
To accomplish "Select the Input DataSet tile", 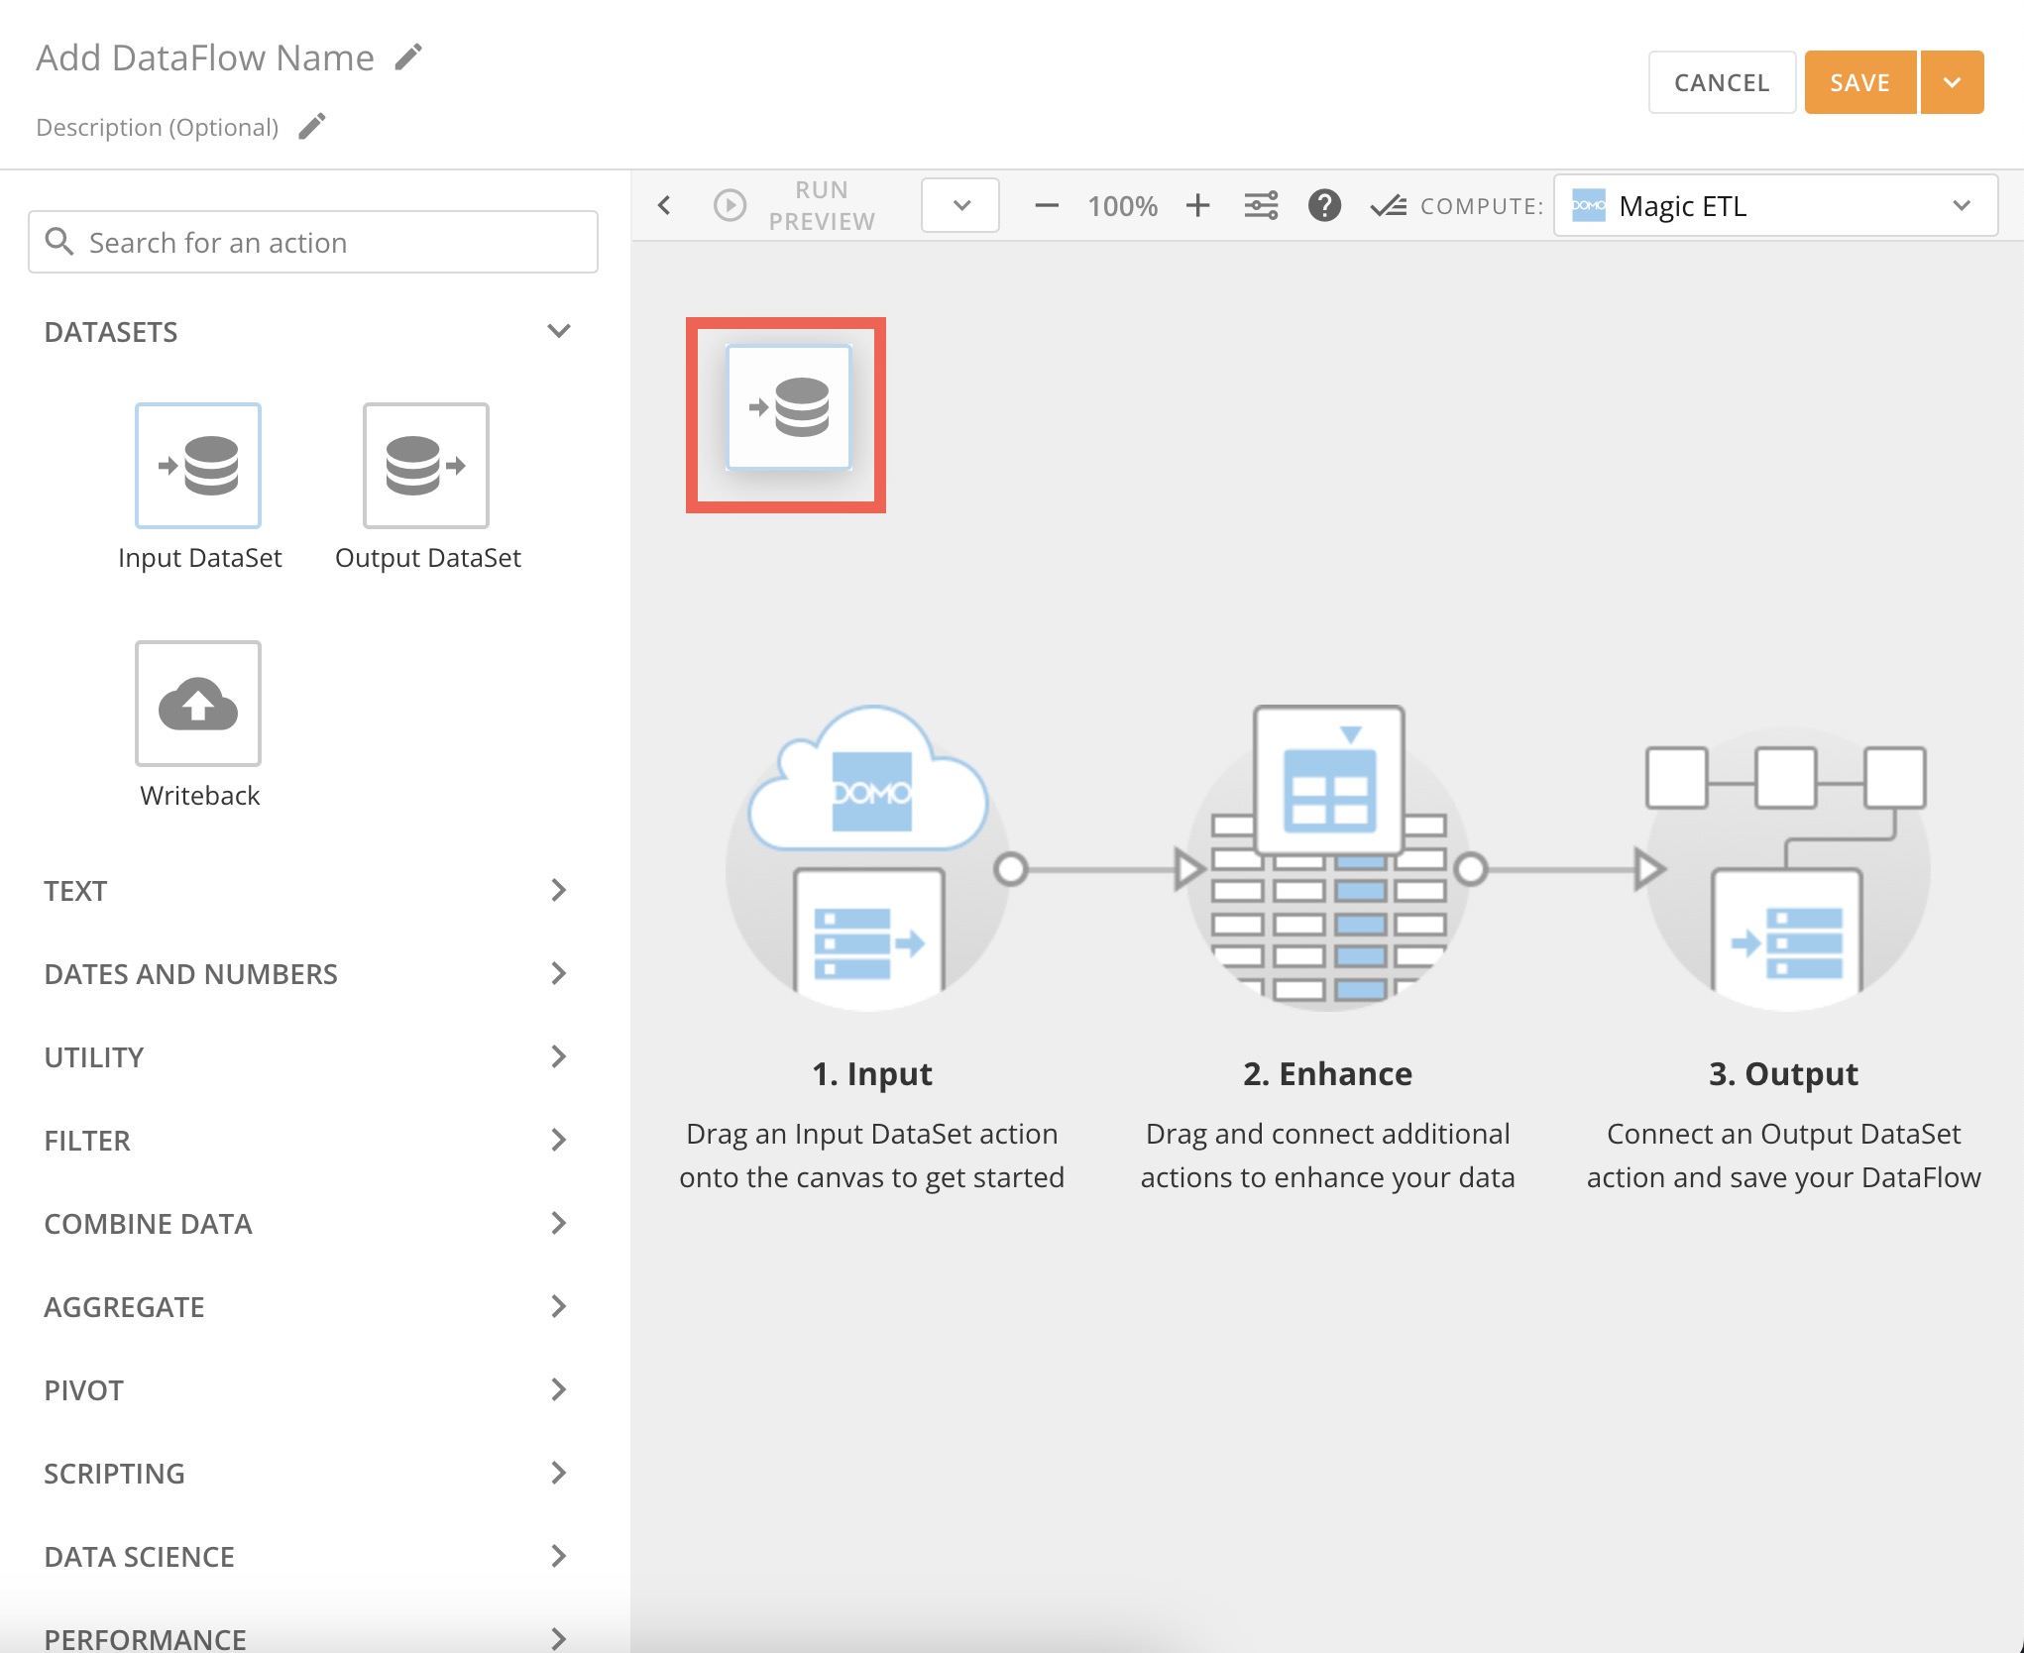I will point(198,466).
